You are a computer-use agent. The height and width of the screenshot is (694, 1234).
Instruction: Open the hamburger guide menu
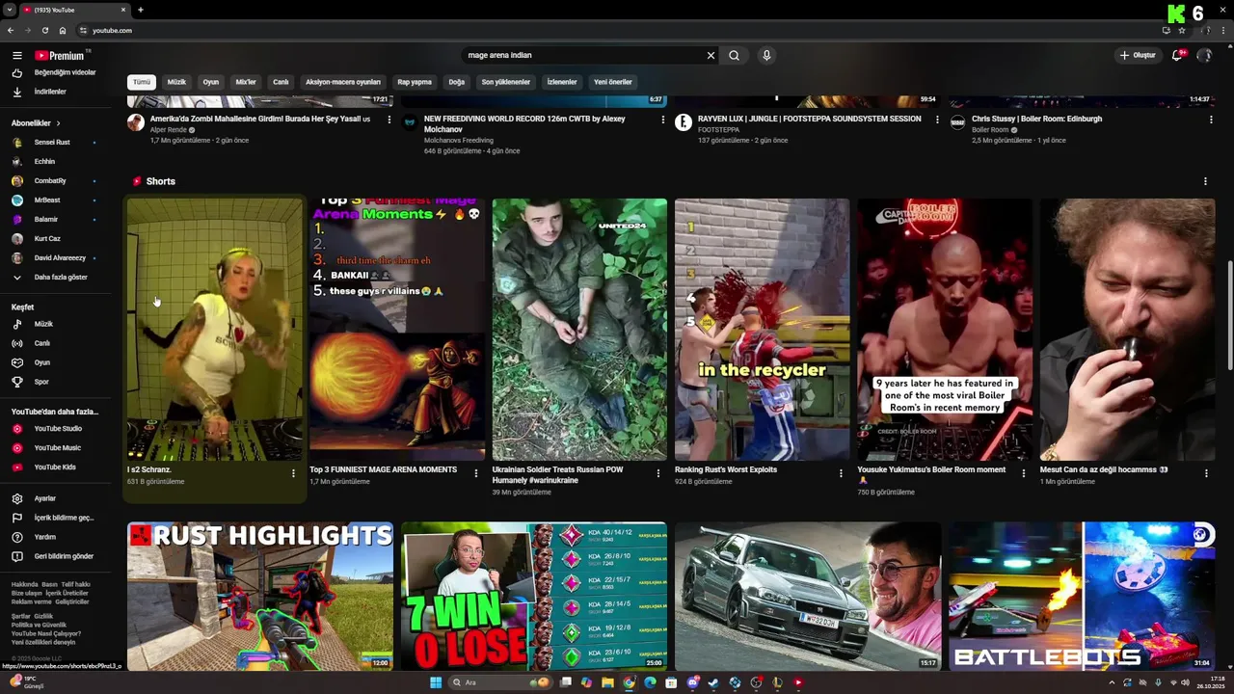coord(16,55)
